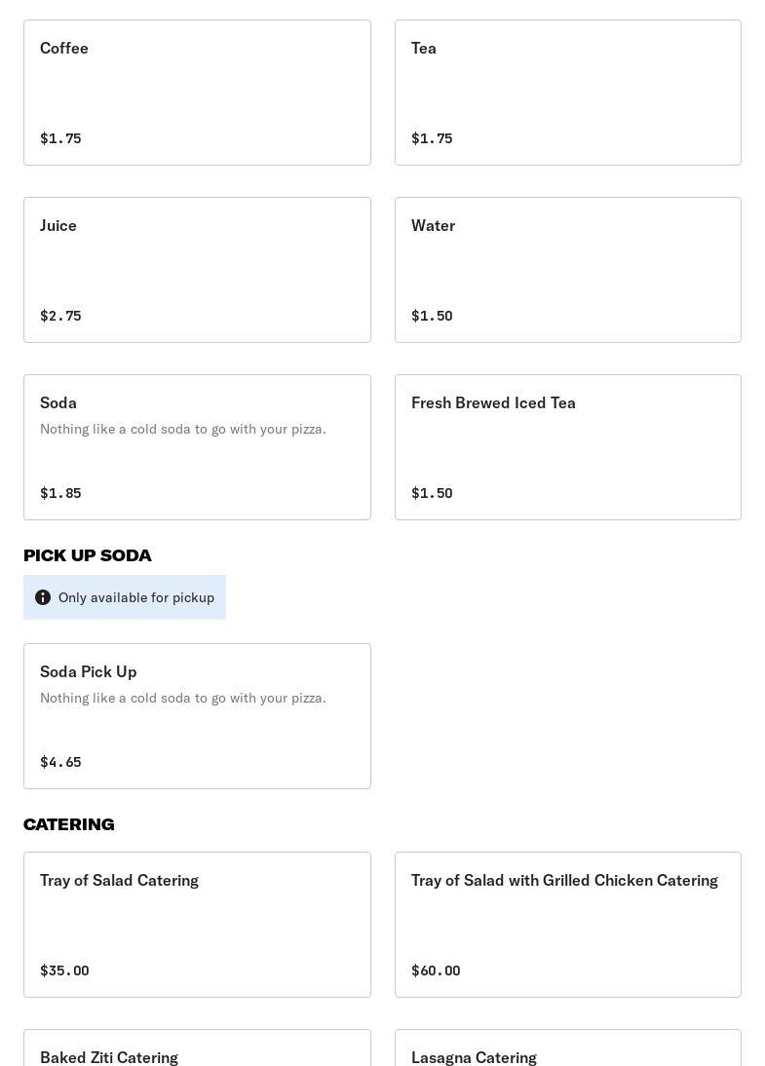This screenshot has width=765, height=1066.
Task: Select the Tea item card
Action: pyautogui.click(x=567, y=93)
